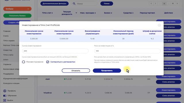Uncheck Согласиться с регламентом checkbox
The image size is (184, 103).
[47, 62]
